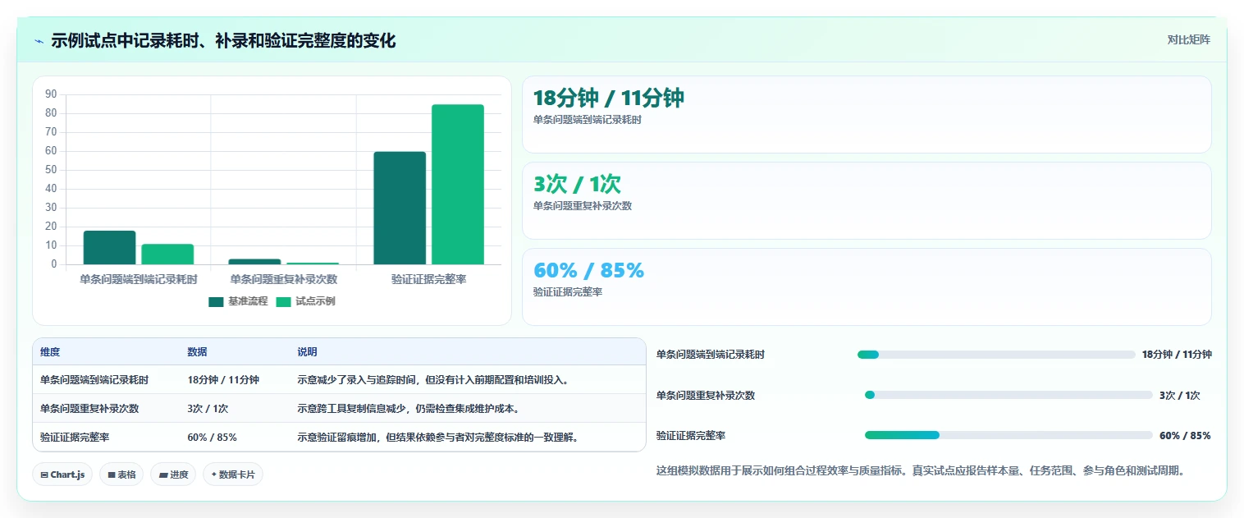This screenshot has width=1244, height=518.
Task: Click the 数据 column header
Action: pos(197,352)
